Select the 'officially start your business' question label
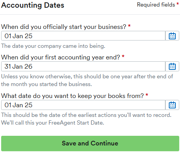 [64, 27]
